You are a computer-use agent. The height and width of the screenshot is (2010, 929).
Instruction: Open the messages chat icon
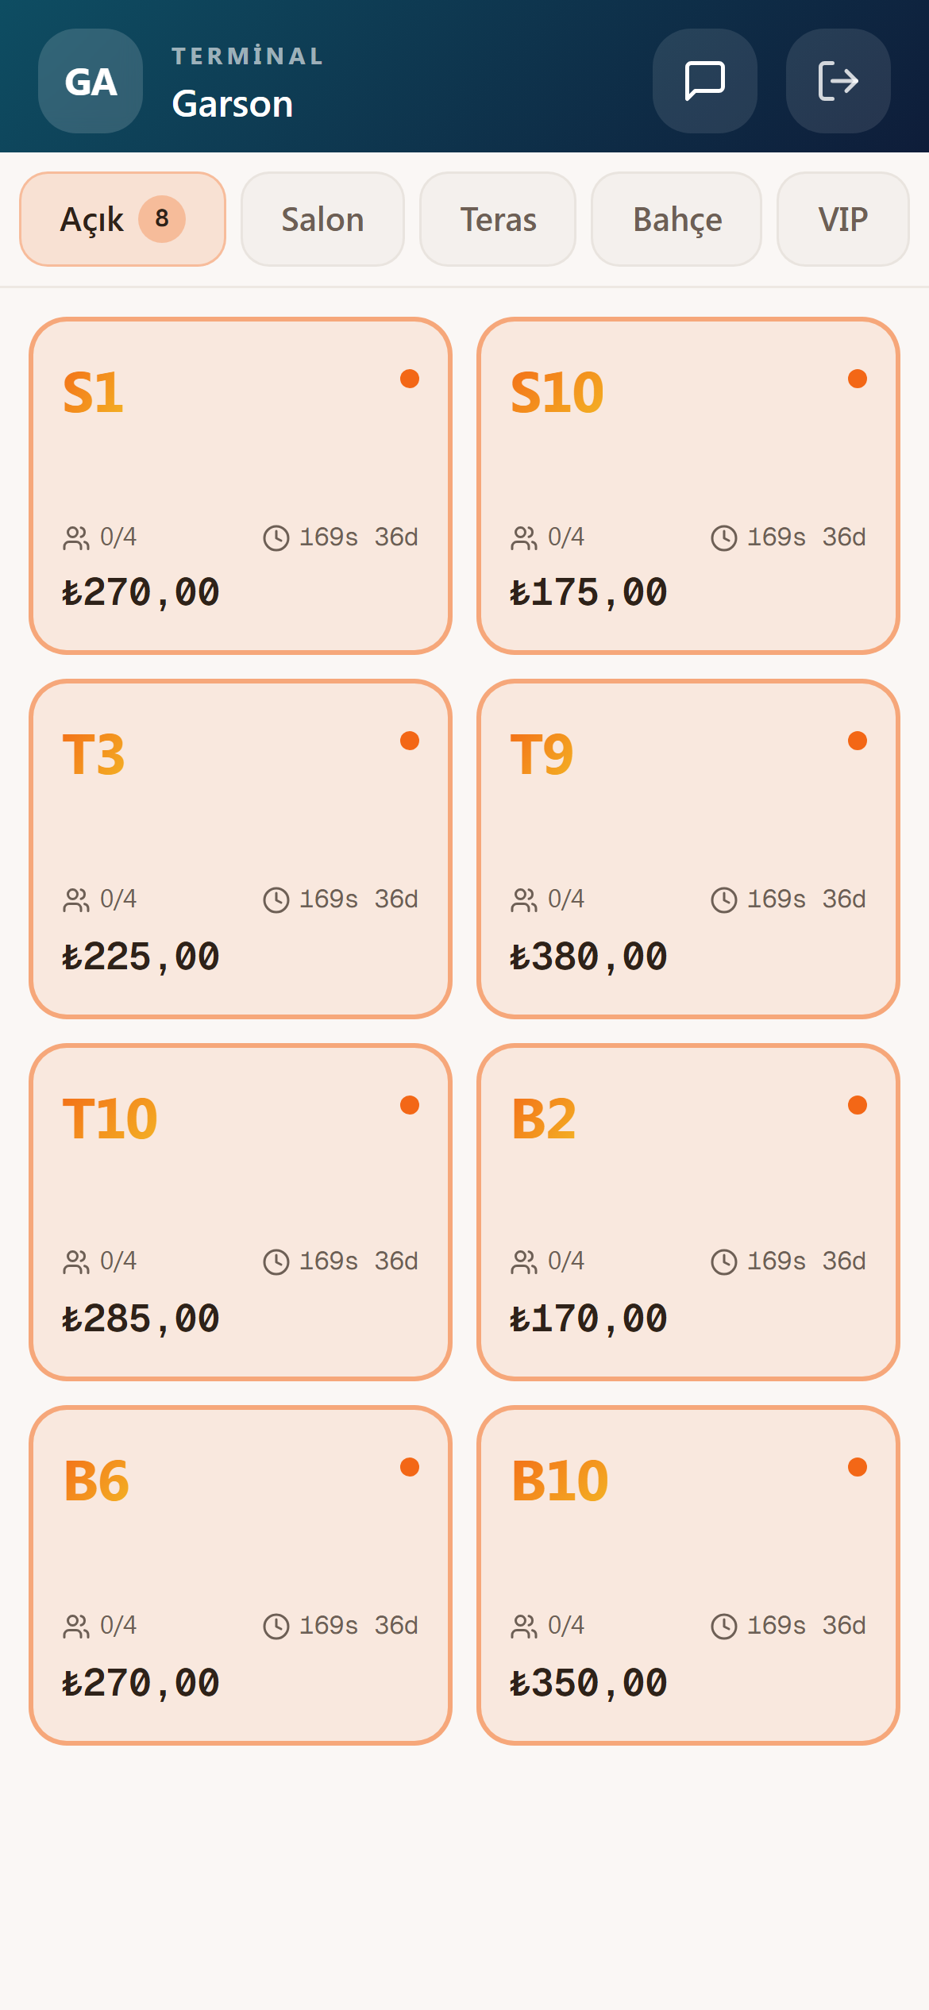point(704,81)
